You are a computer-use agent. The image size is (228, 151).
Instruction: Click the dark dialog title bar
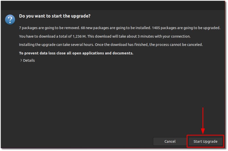click(113, 5)
